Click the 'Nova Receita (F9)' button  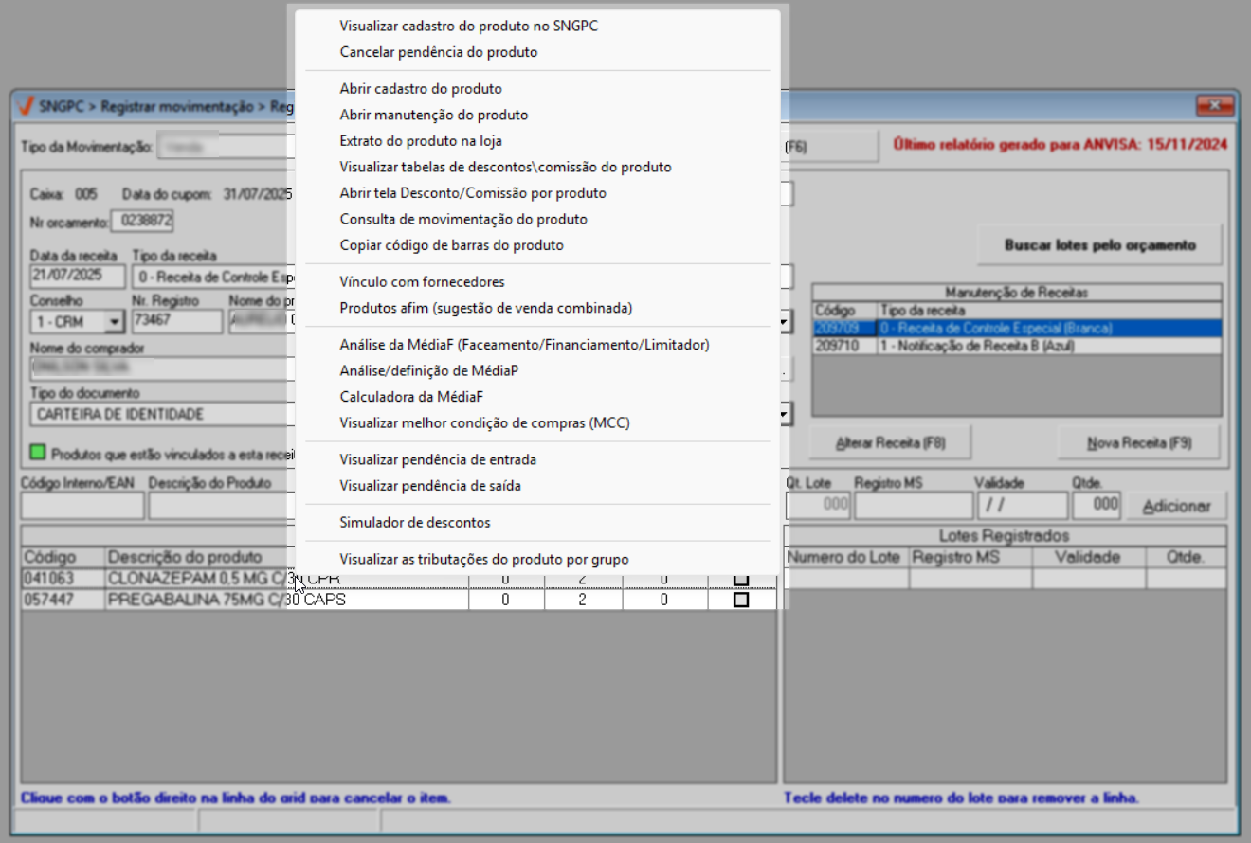(x=1138, y=443)
